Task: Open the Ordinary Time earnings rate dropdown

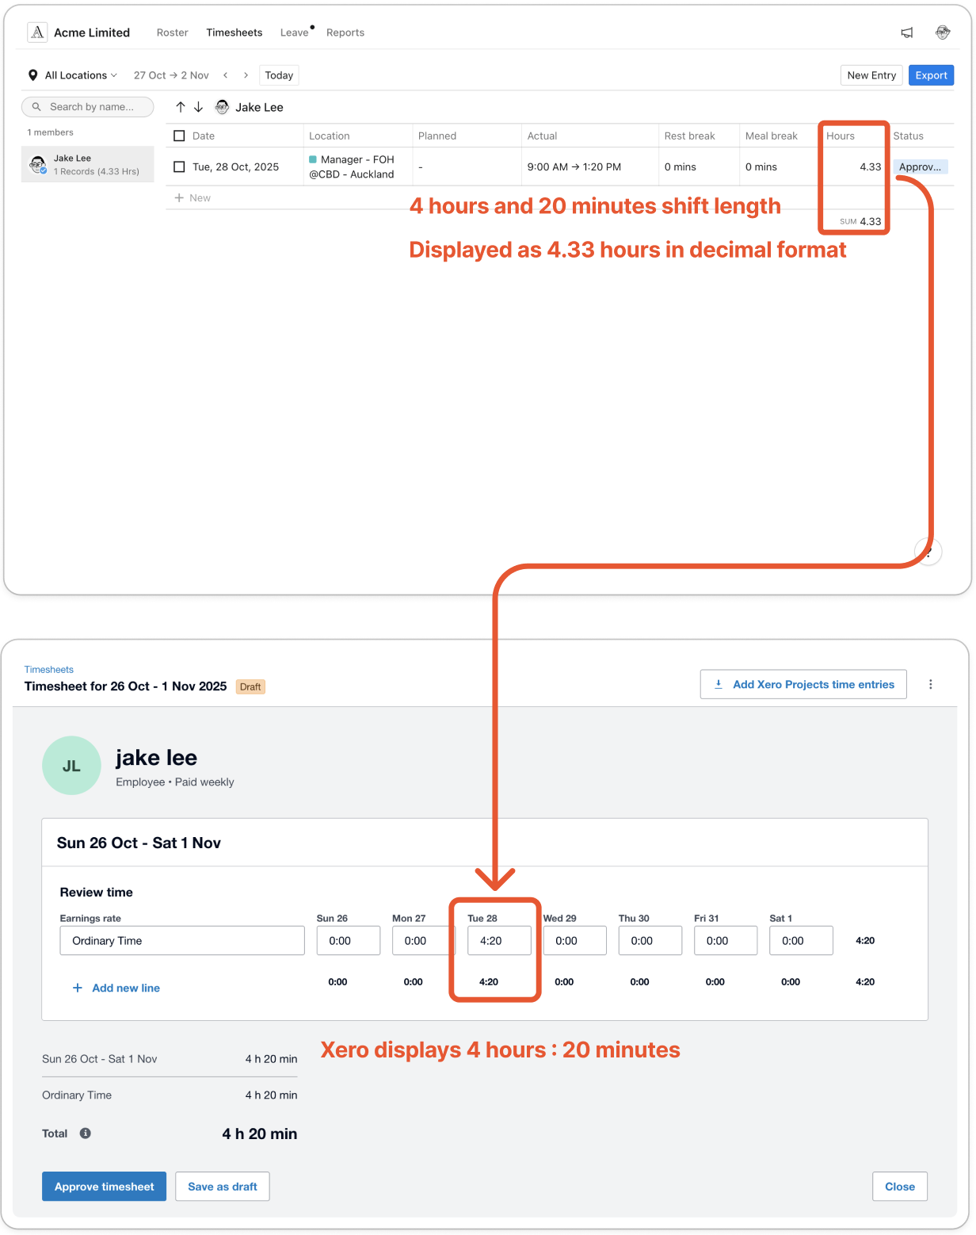Action: 182,941
